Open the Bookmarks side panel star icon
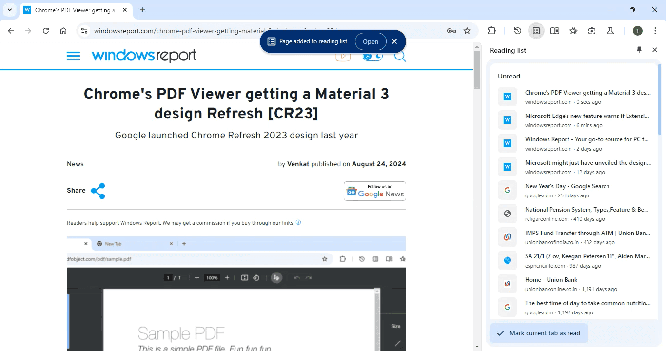Image resolution: width=666 pixels, height=351 pixels. click(573, 31)
